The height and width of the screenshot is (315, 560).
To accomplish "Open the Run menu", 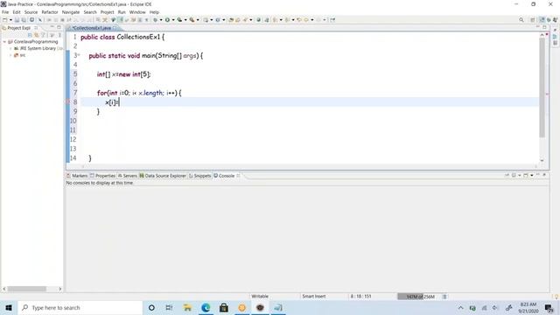I will tap(122, 12).
